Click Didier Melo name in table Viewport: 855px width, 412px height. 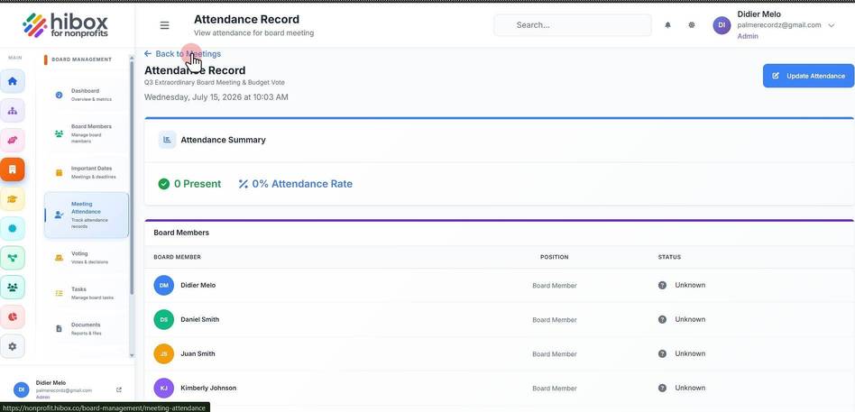click(x=198, y=285)
